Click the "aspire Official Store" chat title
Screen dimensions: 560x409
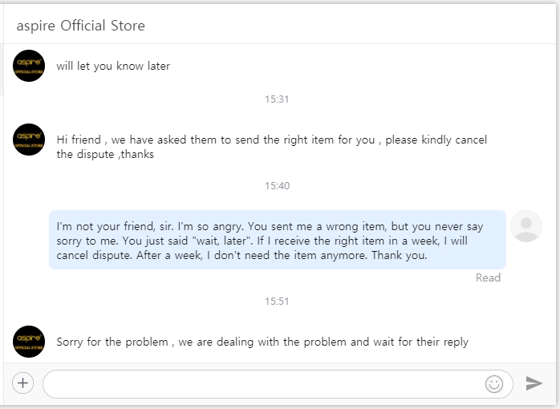(80, 26)
